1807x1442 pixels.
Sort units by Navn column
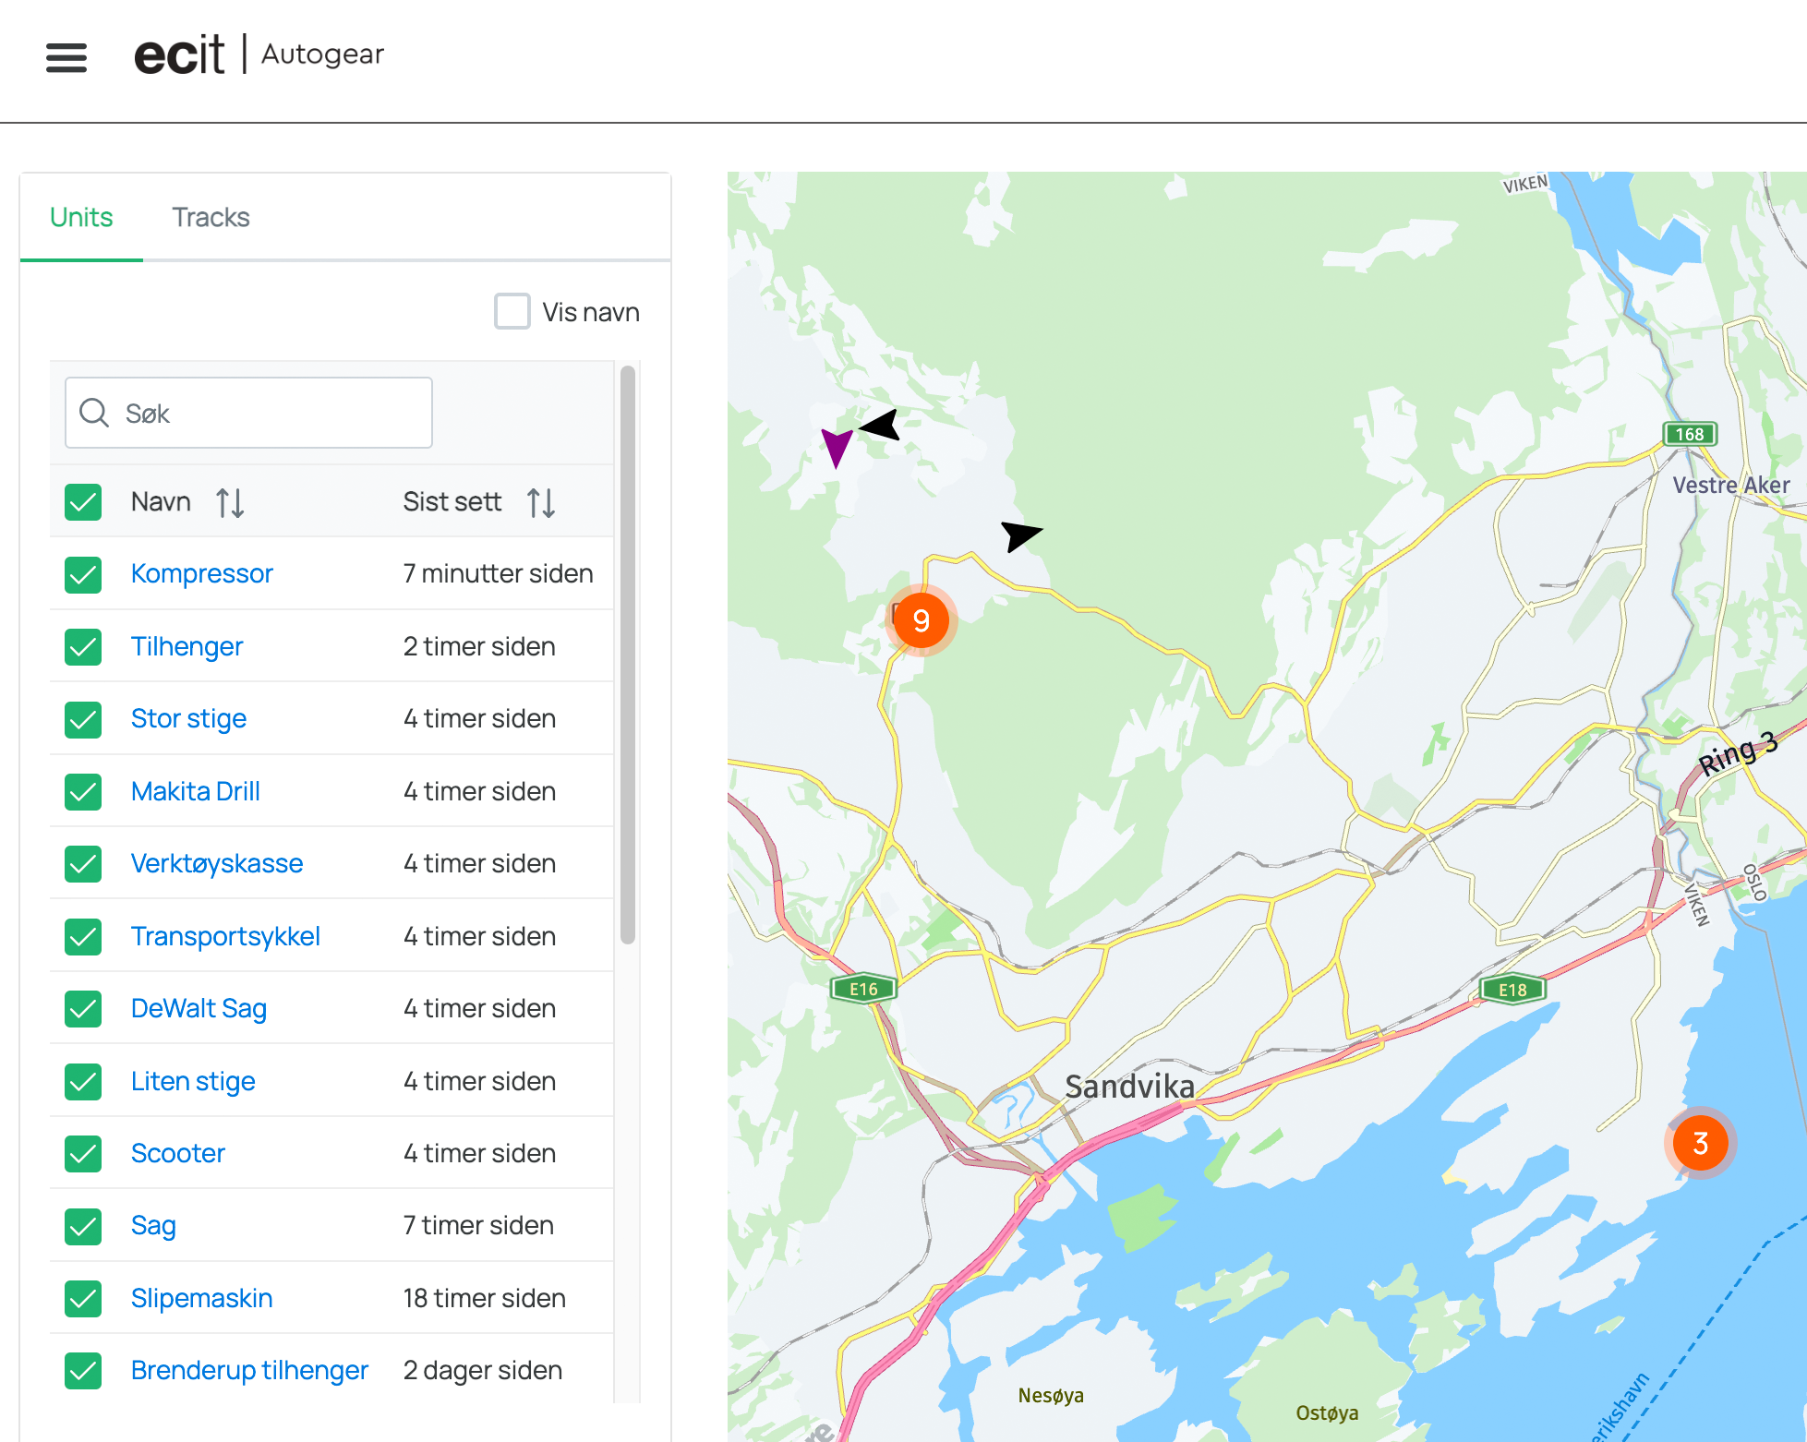pyautogui.click(x=230, y=503)
